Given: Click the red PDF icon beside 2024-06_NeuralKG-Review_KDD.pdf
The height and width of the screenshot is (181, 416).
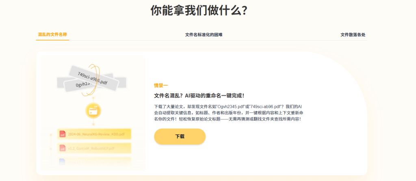Looking at the screenshot, I should pos(63,134).
